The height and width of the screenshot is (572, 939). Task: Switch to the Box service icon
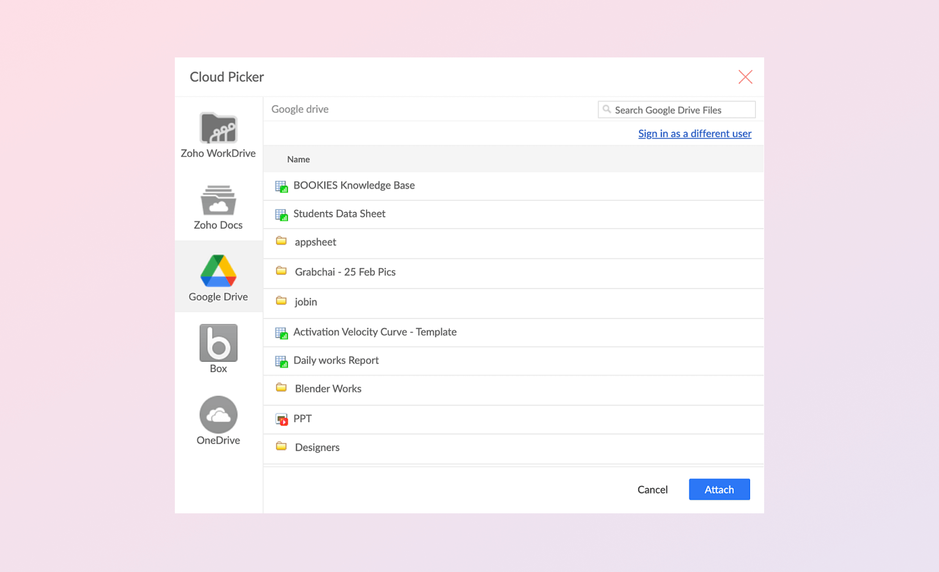[218, 343]
